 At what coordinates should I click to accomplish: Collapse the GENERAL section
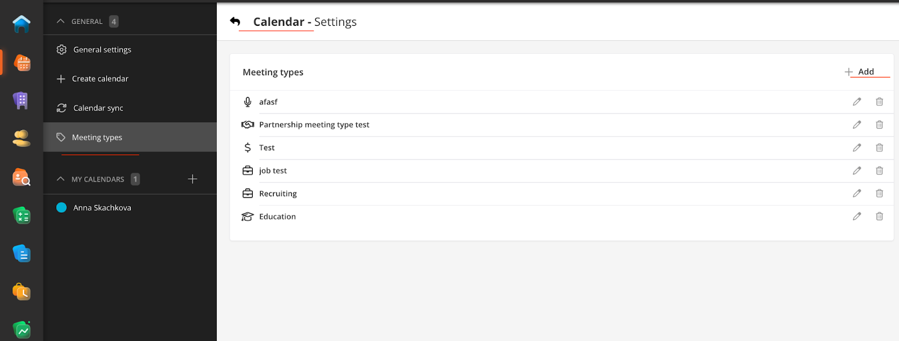tap(61, 21)
